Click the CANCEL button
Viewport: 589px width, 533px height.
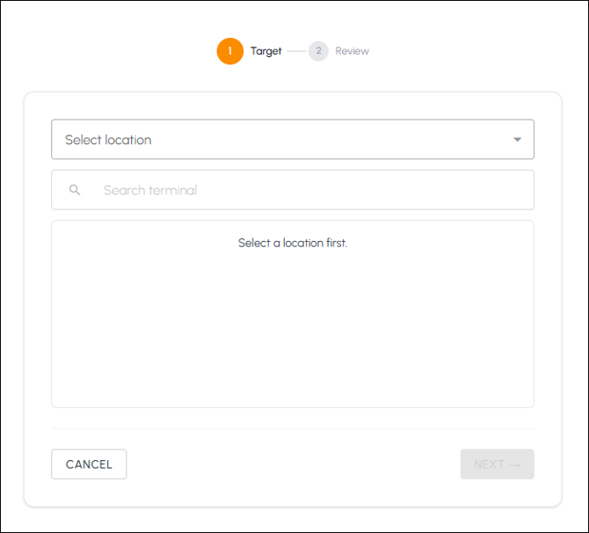click(x=89, y=464)
